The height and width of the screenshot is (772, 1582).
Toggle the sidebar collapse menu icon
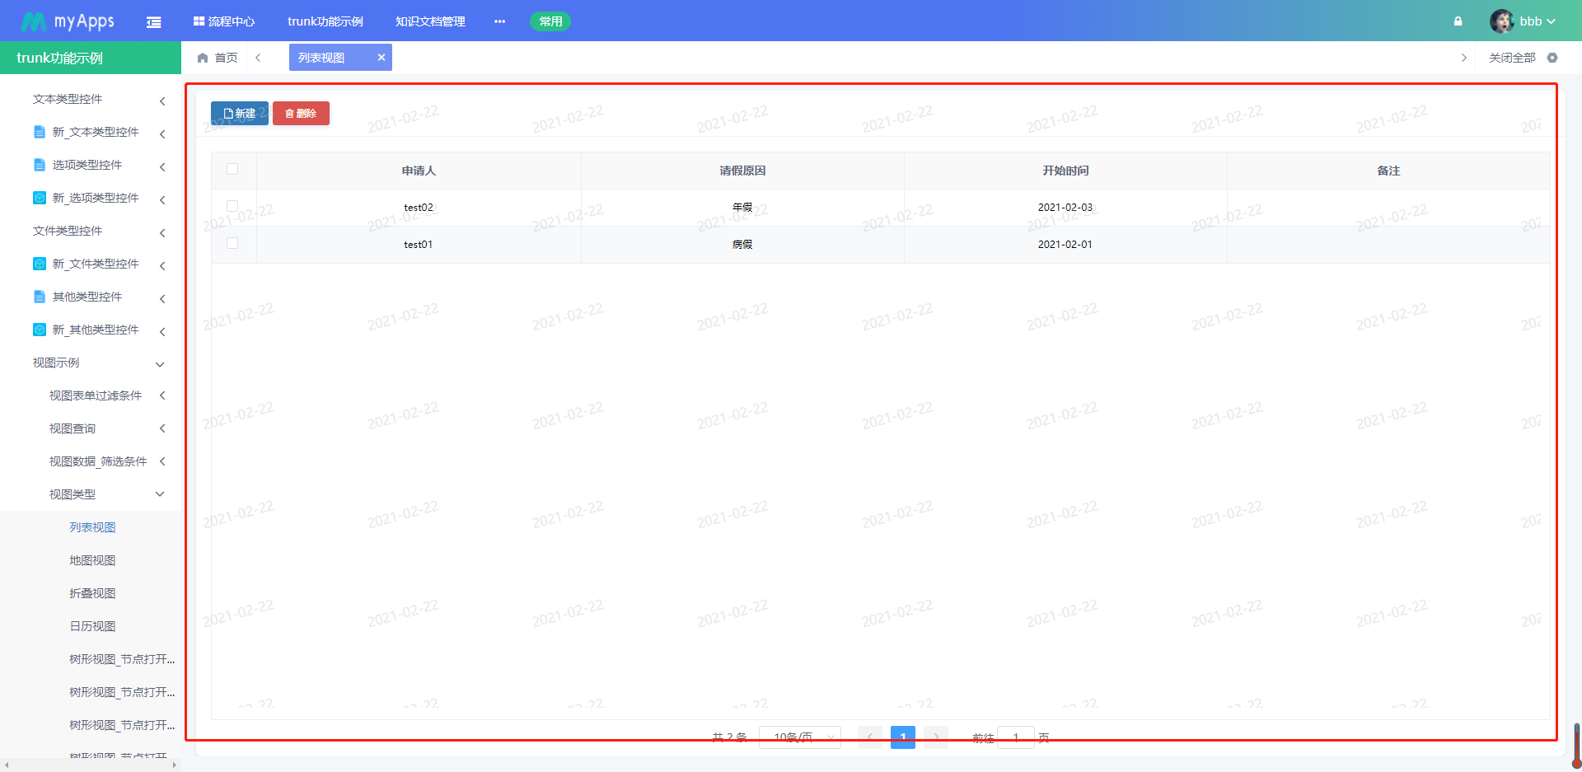pos(153,22)
